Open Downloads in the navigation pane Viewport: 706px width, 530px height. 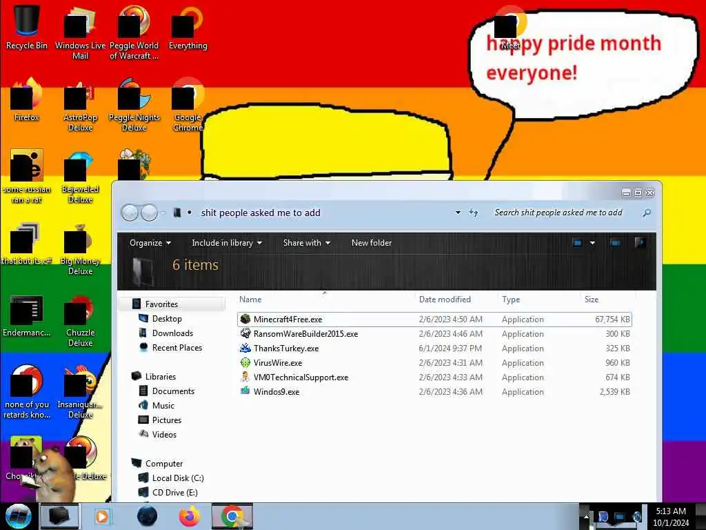click(x=172, y=333)
